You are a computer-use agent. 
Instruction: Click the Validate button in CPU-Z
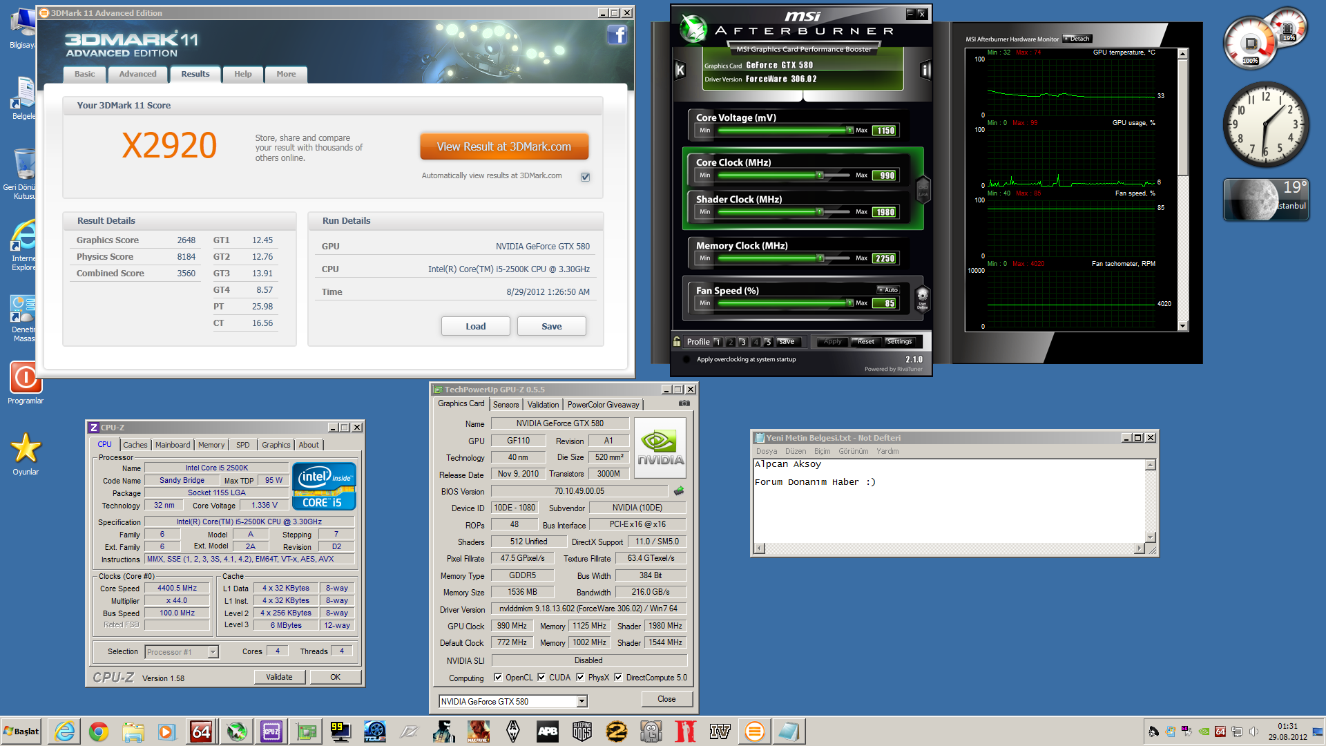pos(279,677)
